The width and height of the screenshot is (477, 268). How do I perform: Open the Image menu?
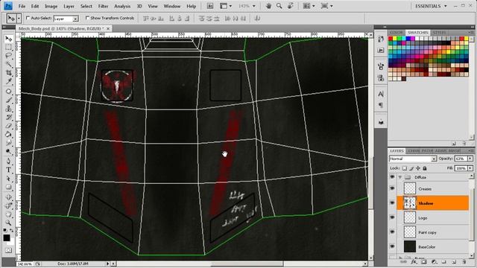(51, 6)
